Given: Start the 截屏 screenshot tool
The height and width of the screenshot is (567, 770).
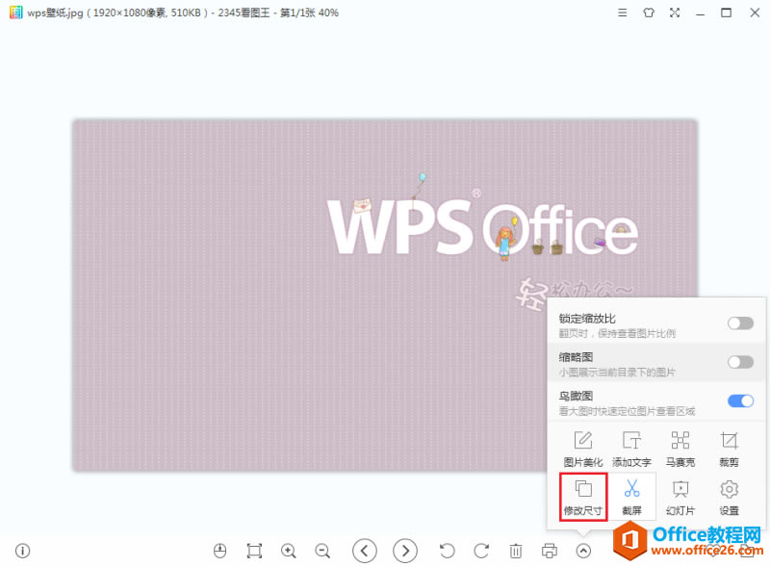Looking at the screenshot, I should [631, 497].
